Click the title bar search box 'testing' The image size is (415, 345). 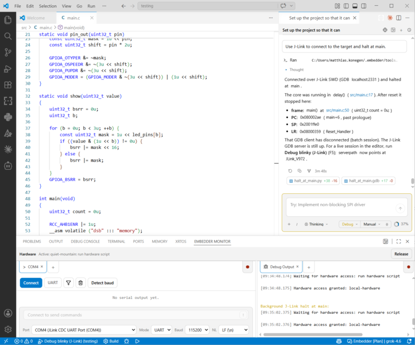pyautogui.click(x=208, y=6)
